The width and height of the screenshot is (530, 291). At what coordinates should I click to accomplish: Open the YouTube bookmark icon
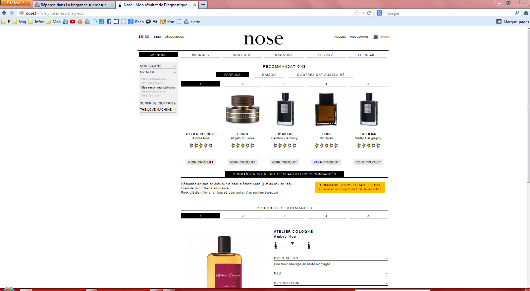(x=73, y=22)
